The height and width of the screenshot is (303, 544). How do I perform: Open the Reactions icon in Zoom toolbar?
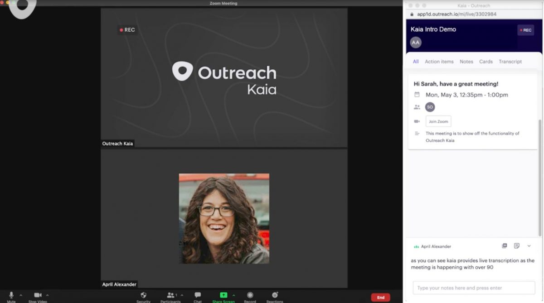click(275, 295)
